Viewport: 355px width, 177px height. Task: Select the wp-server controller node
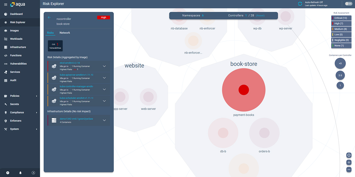285,17
